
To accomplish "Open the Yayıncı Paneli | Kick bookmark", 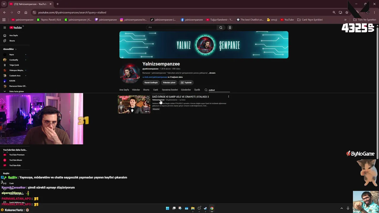I will 49,20.
